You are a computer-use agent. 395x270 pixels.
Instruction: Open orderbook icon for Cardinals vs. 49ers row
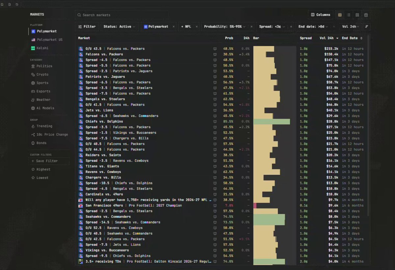215,194
